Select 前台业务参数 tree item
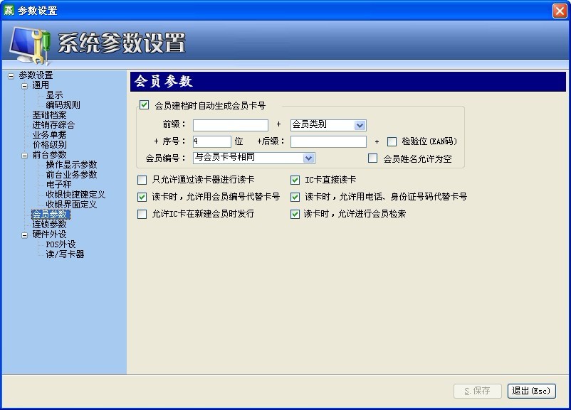 click(x=71, y=175)
